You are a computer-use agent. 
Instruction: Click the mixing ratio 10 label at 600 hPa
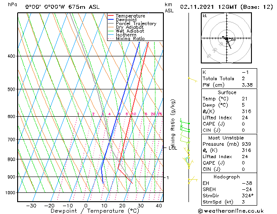(x=134, y=114)
